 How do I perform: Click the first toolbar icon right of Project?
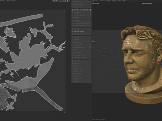(63, 1)
